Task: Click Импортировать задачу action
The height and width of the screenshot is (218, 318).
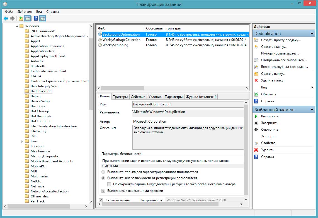Action: click(x=280, y=53)
